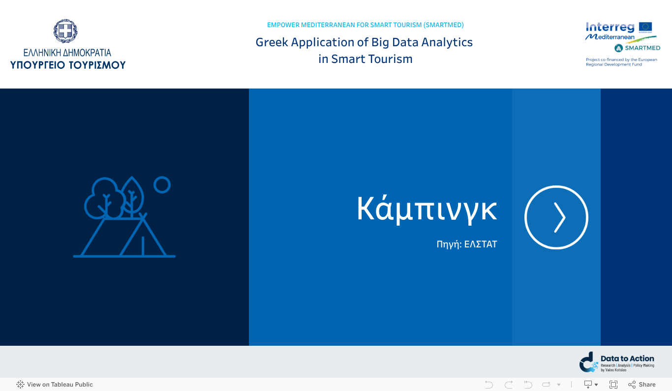
Task: Select the Κάμπινγκ title text
Action: click(427, 209)
